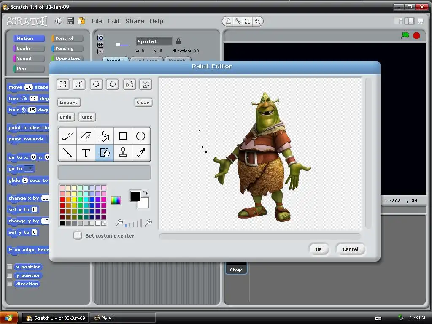Toggle the sprite drag lock icon
This screenshot has width=432, height=324.
(178, 41)
